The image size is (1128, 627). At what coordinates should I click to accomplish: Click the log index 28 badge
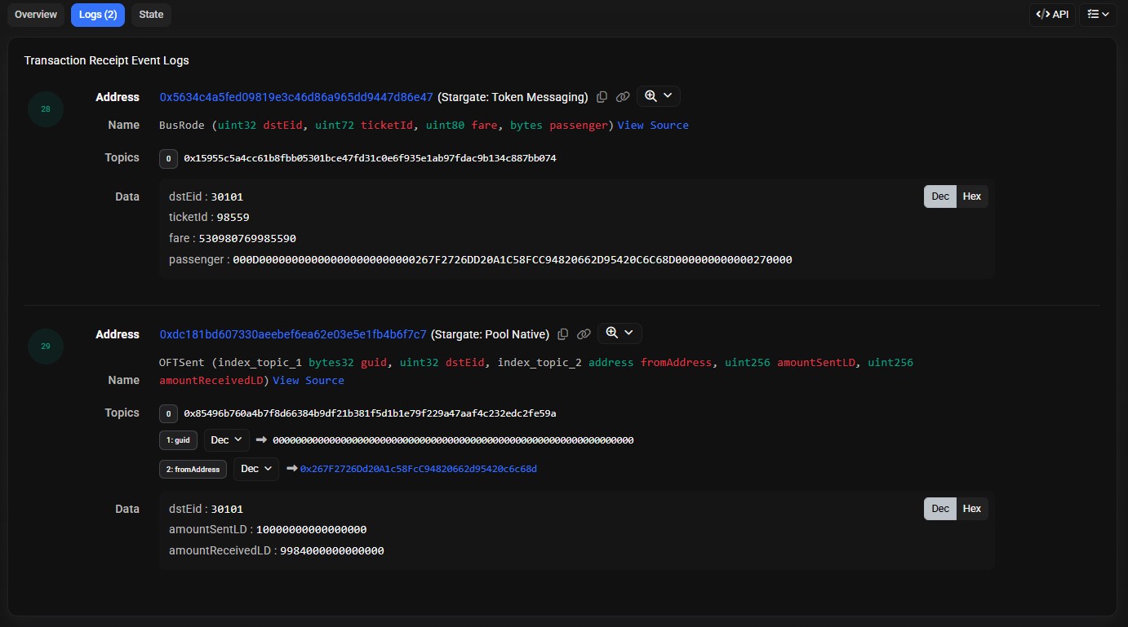pyautogui.click(x=46, y=109)
